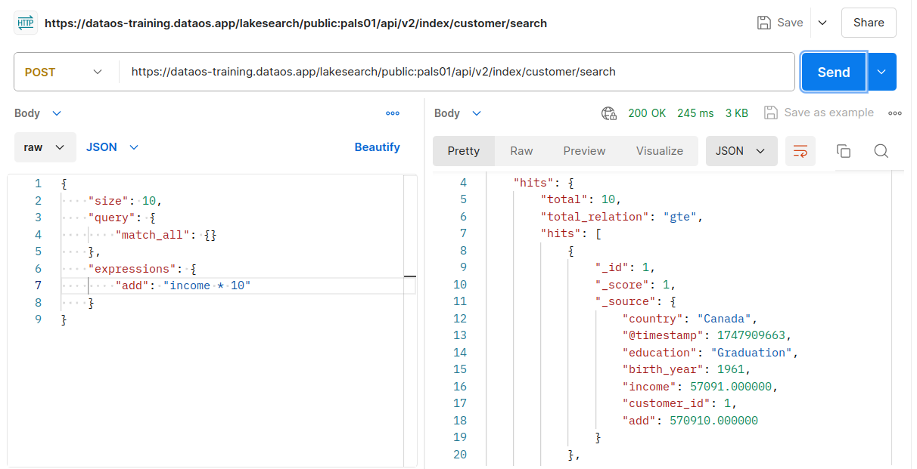Image resolution: width=917 pixels, height=469 pixels.
Task: Click the network globe icon
Action: pos(609,113)
